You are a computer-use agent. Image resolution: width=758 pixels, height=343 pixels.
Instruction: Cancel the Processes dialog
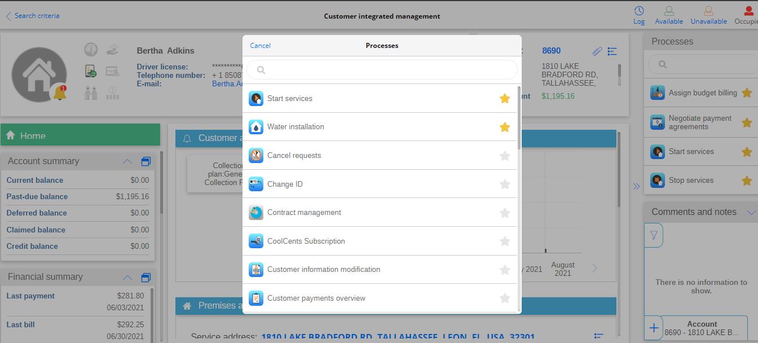click(260, 46)
